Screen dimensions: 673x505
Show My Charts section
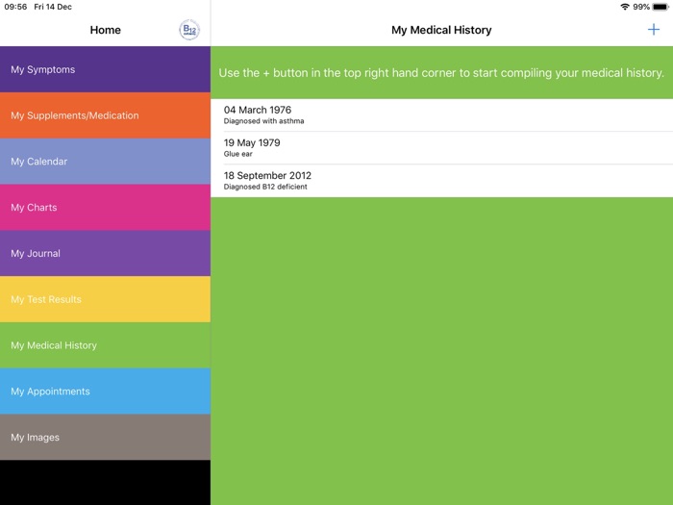(105, 207)
